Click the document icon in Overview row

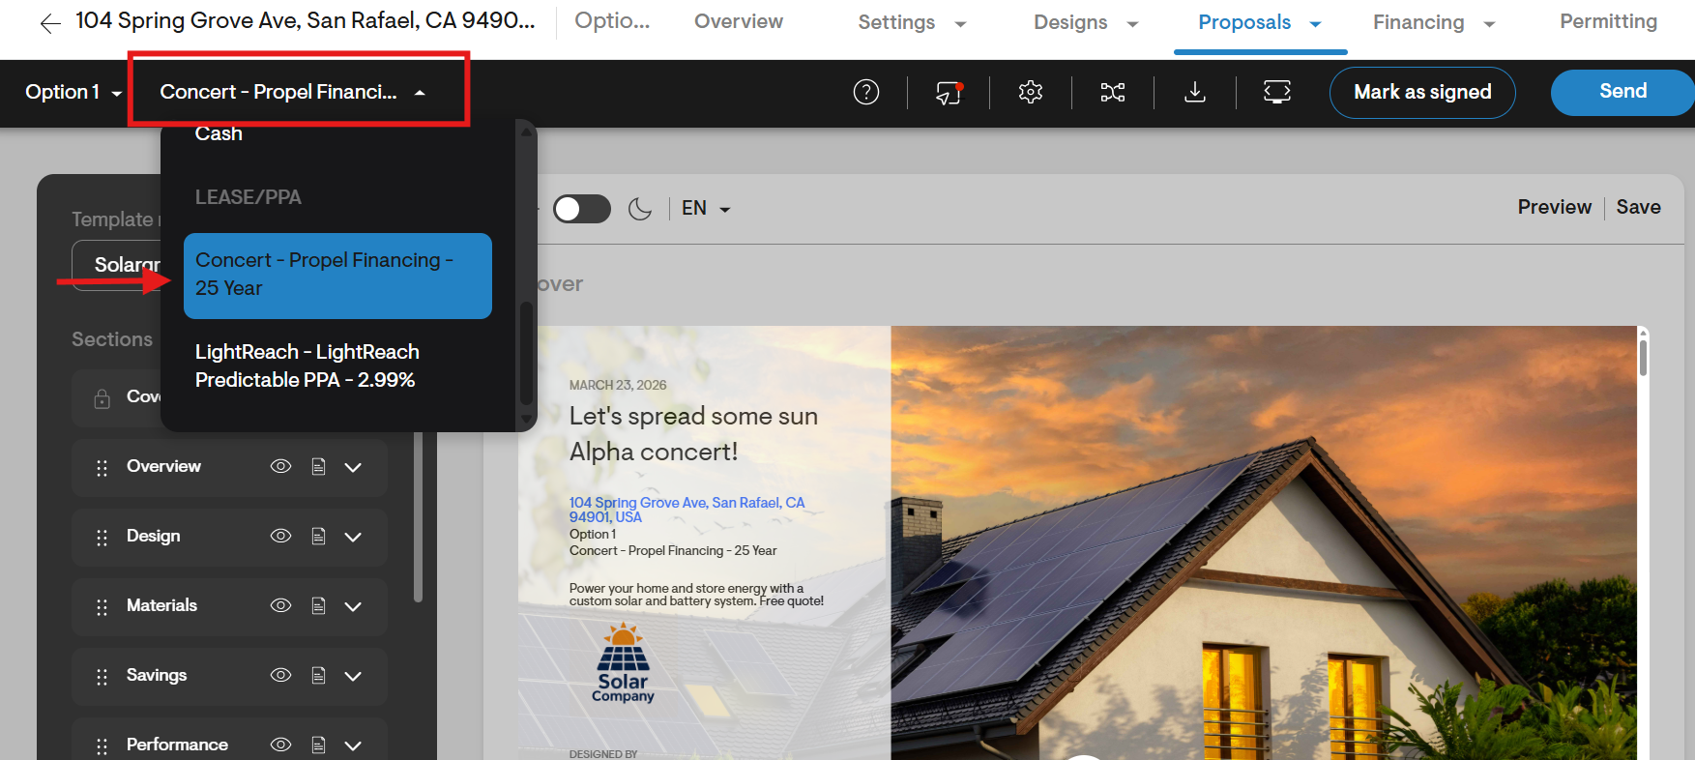point(318,467)
